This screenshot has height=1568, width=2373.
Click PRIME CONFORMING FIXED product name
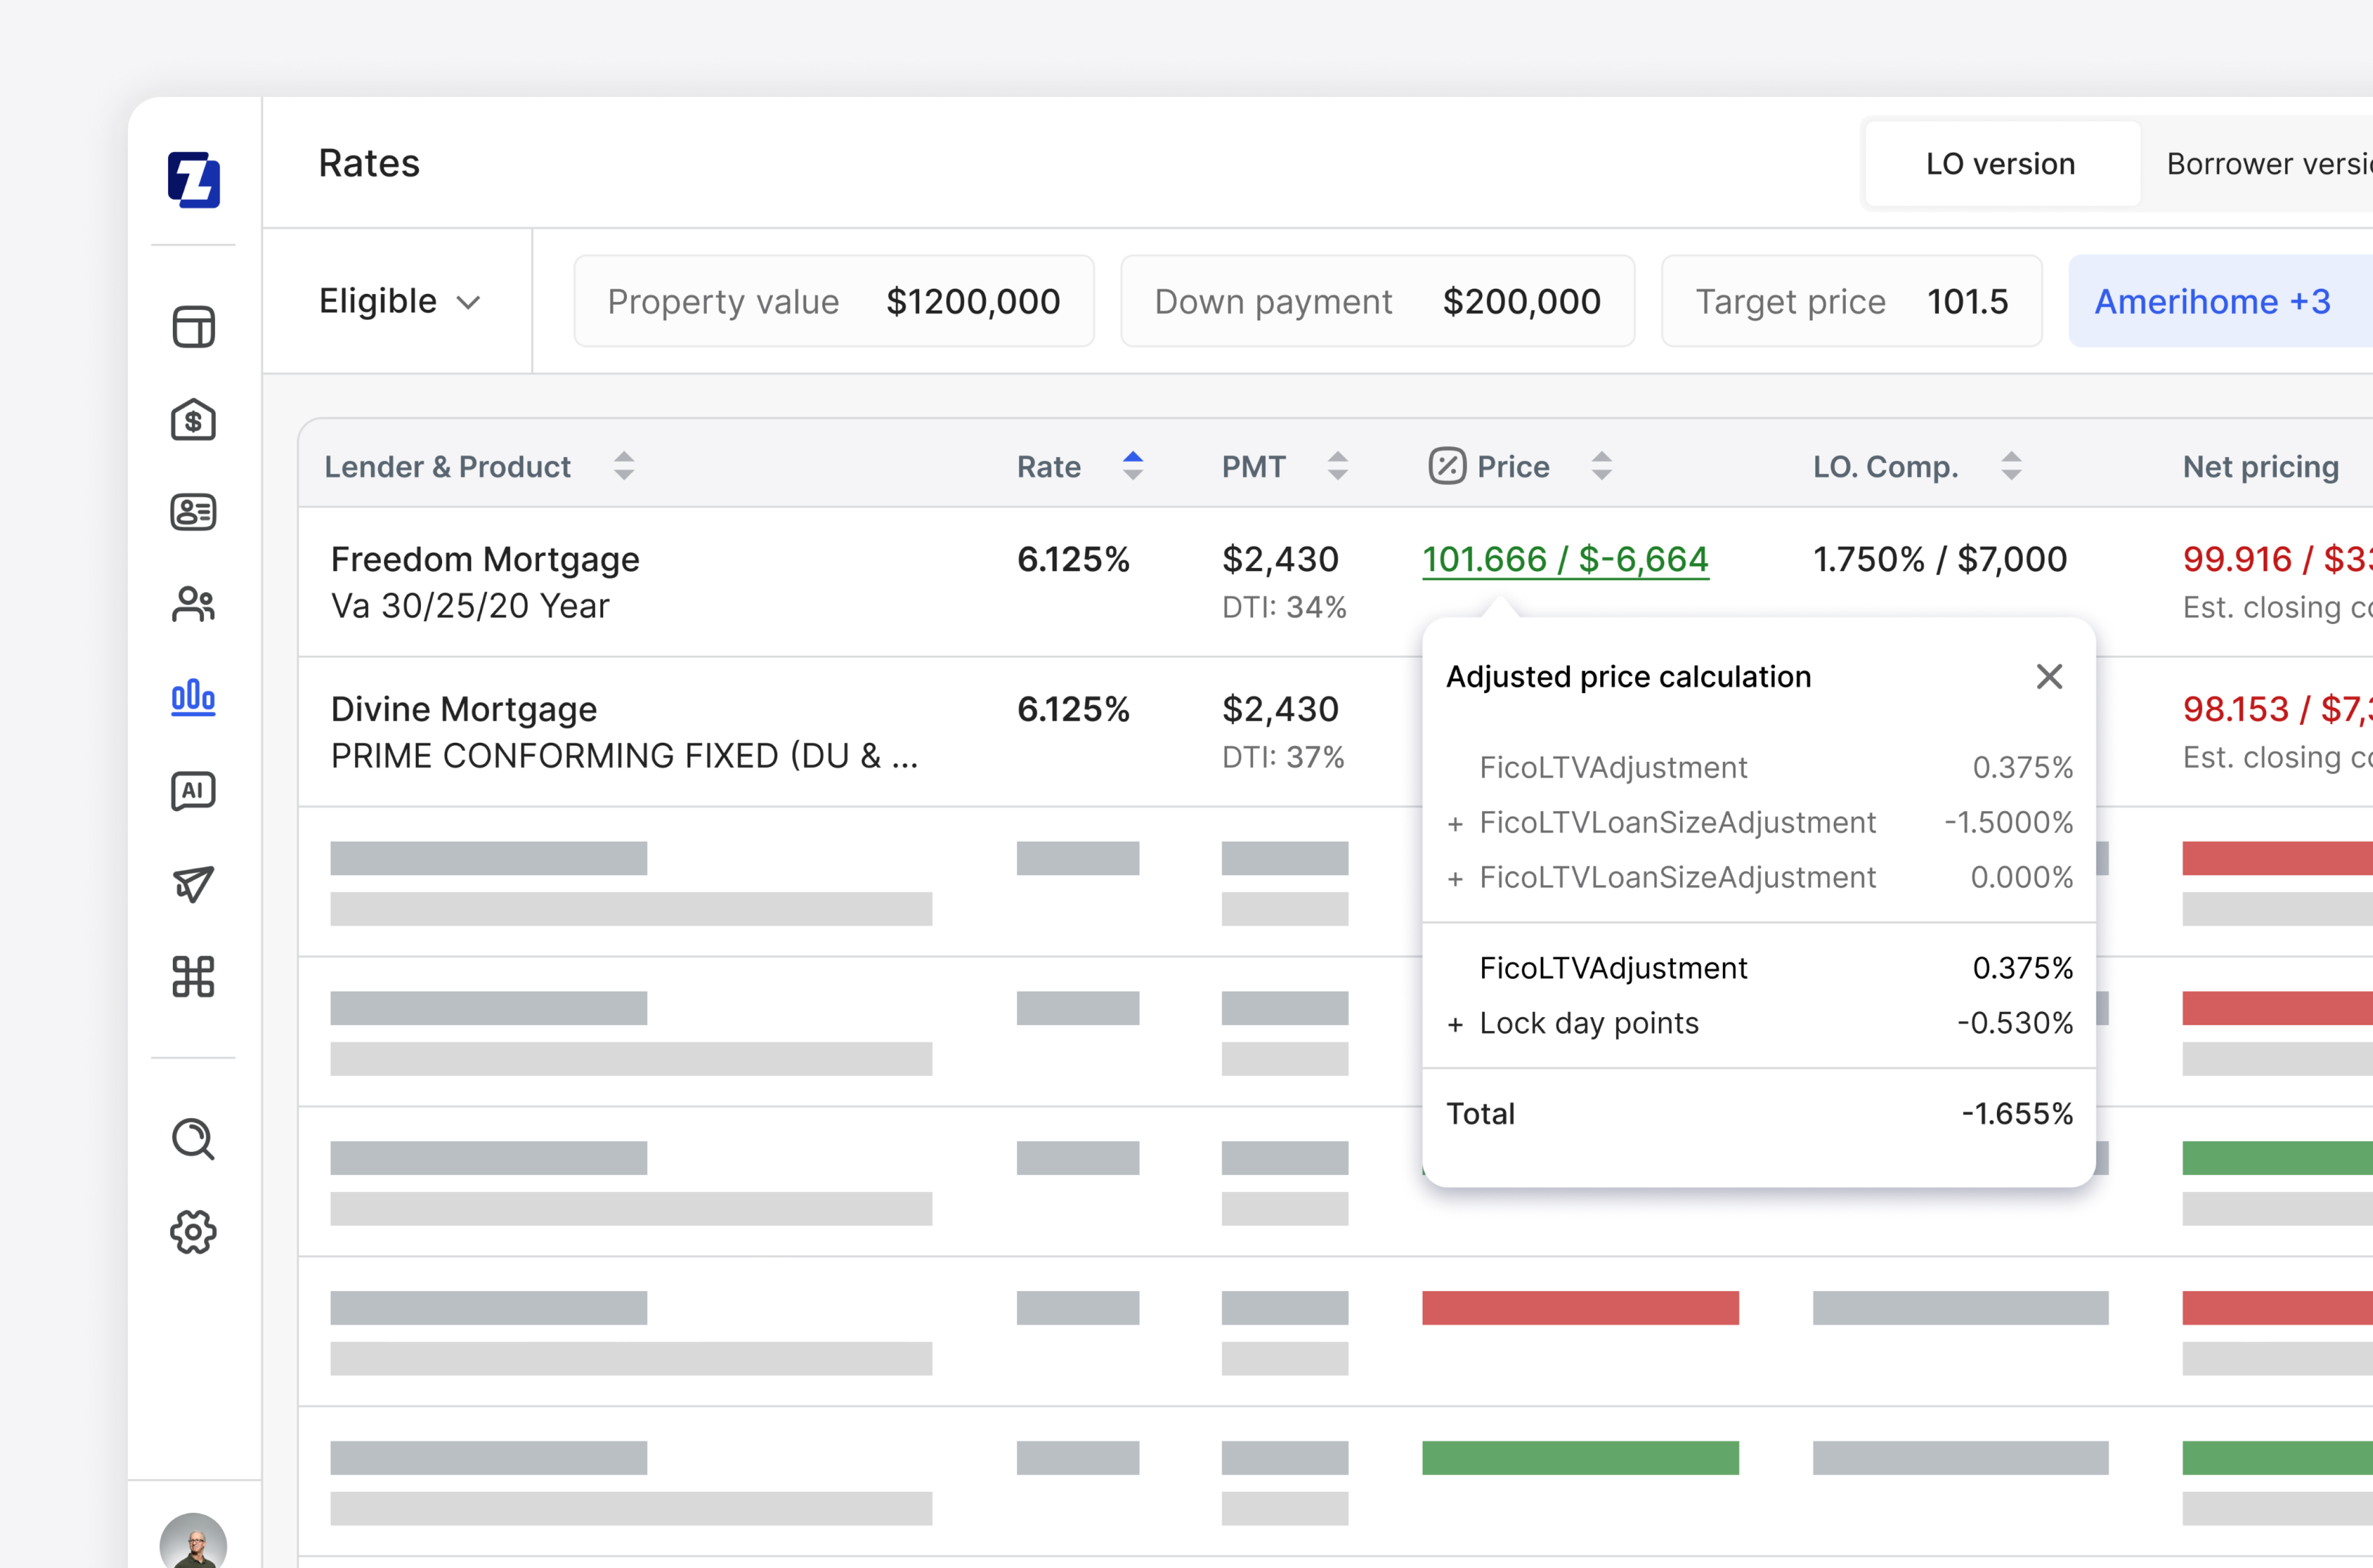pyautogui.click(x=625, y=756)
